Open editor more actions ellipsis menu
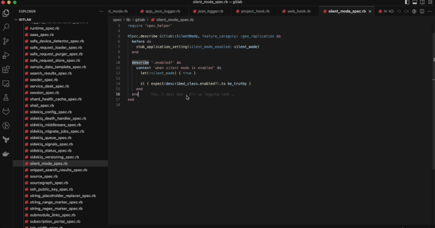This screenshot has height=228, width=435. click(429, 11)
